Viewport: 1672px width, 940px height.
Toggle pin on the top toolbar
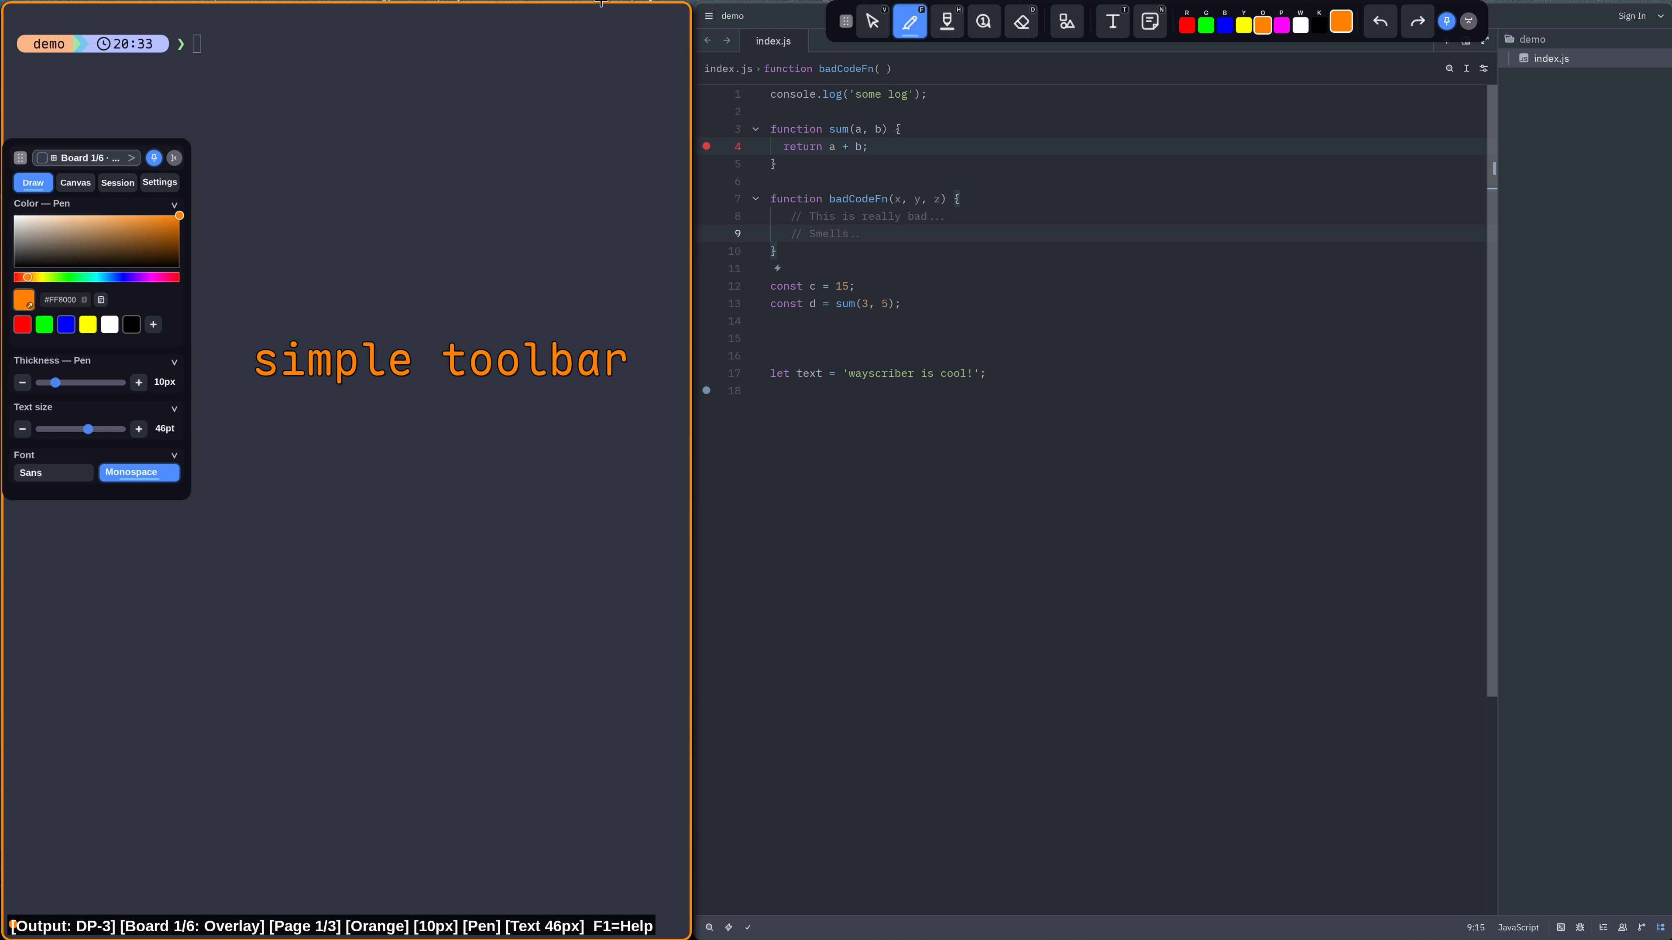[1447, 21]
